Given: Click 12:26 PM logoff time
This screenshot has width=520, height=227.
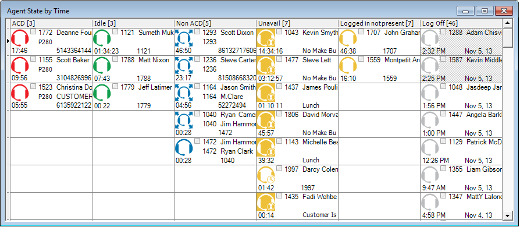Looking at the screenshot, I should click(436, 160).
